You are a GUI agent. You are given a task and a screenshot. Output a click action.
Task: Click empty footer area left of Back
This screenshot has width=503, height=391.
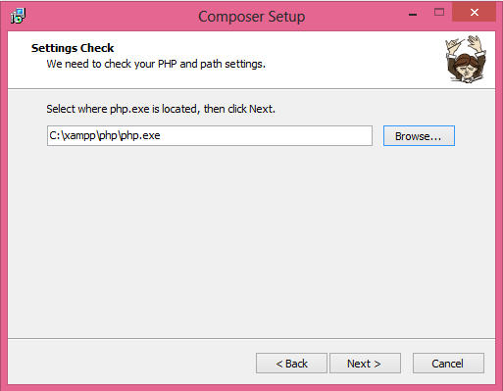[130, 363]
